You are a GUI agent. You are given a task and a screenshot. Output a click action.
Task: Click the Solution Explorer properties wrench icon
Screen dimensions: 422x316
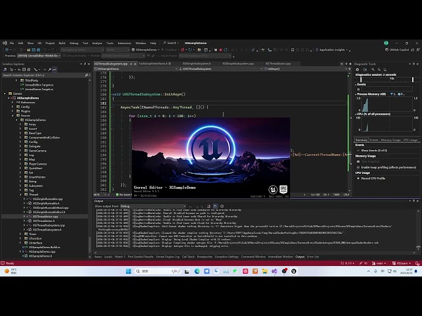50,70
